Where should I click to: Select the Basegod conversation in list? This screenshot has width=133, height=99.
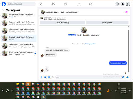pyautogui.click(x=19, y=38)
